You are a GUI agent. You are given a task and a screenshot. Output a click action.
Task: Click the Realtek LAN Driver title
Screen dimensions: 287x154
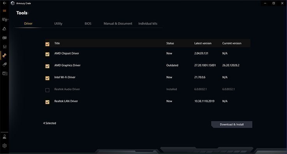pyautogui.click(x=66, y=101)
